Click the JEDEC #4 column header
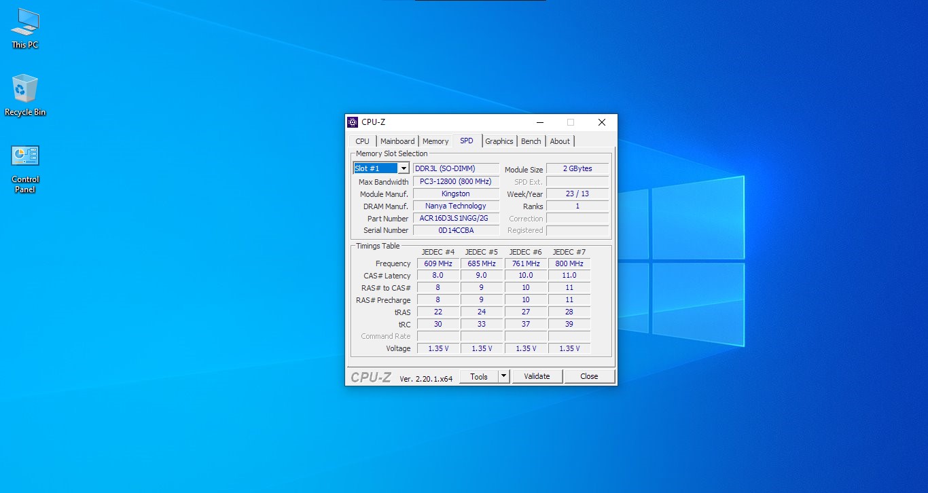Screen dimensions: 928x493 coord(438,252)
